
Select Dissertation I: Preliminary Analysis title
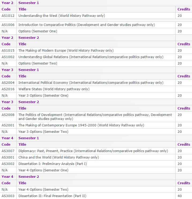pyautogui.click(x=52, y=164)
